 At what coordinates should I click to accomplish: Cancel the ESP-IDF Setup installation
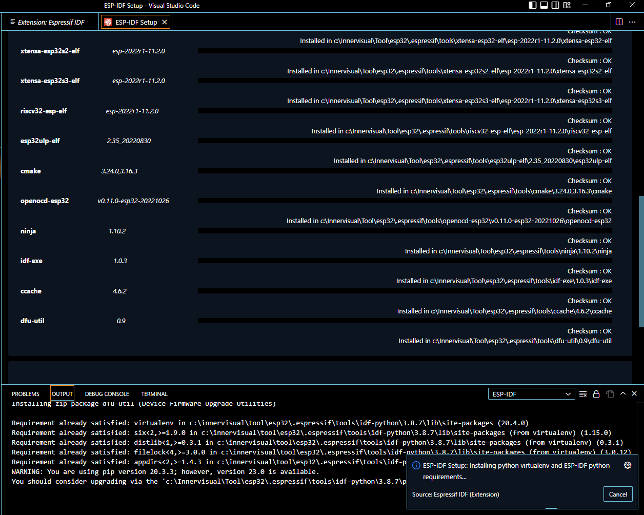pyautogui.click(x=618, y=494)
